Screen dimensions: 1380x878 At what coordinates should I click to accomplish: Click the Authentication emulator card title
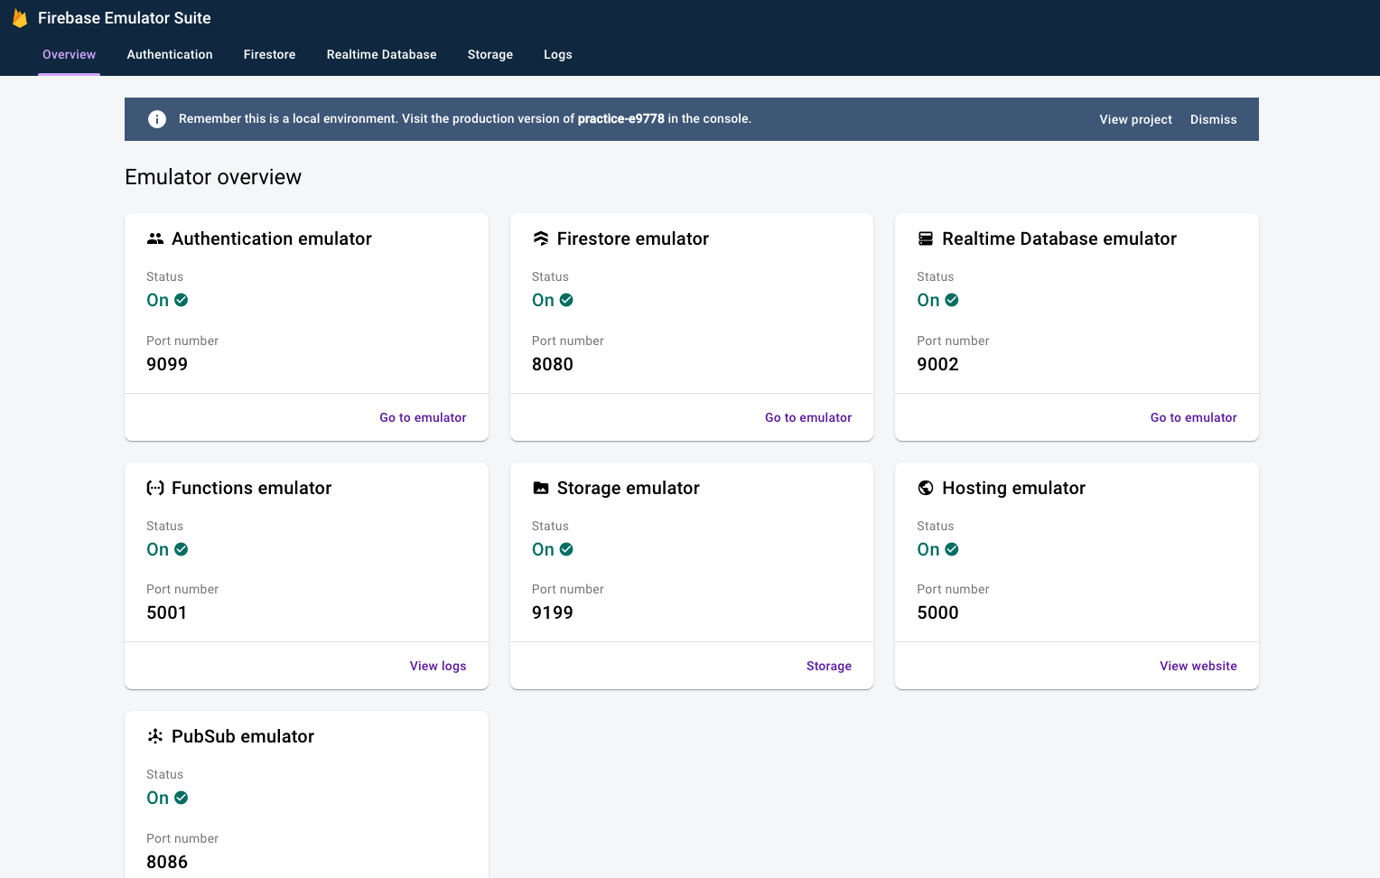point(272,238)
